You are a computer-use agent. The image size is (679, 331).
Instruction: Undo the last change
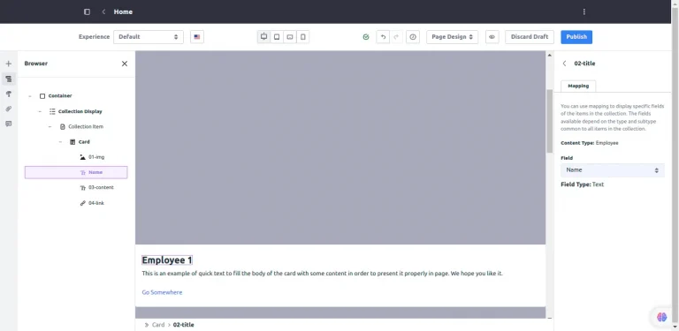coord(383,37)
